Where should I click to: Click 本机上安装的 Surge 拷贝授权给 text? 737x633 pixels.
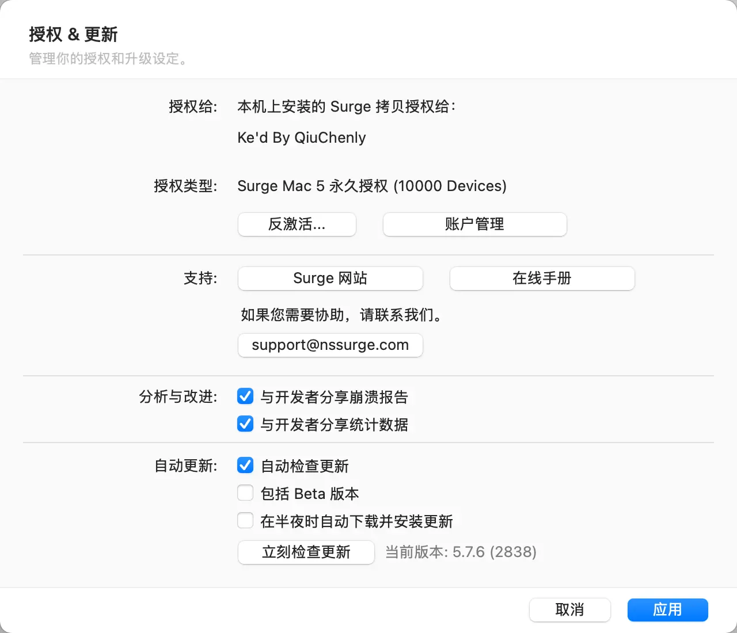coord(346,107)
